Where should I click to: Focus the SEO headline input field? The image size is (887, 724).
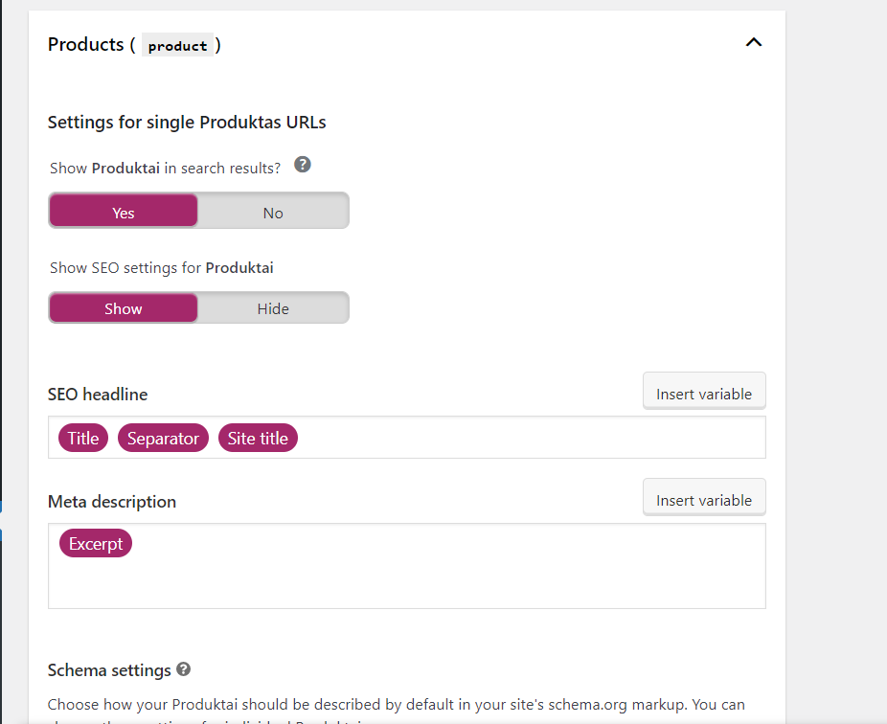point(527,439)
